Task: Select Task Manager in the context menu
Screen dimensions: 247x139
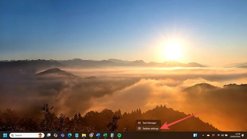Action: (x=148, y=123)
